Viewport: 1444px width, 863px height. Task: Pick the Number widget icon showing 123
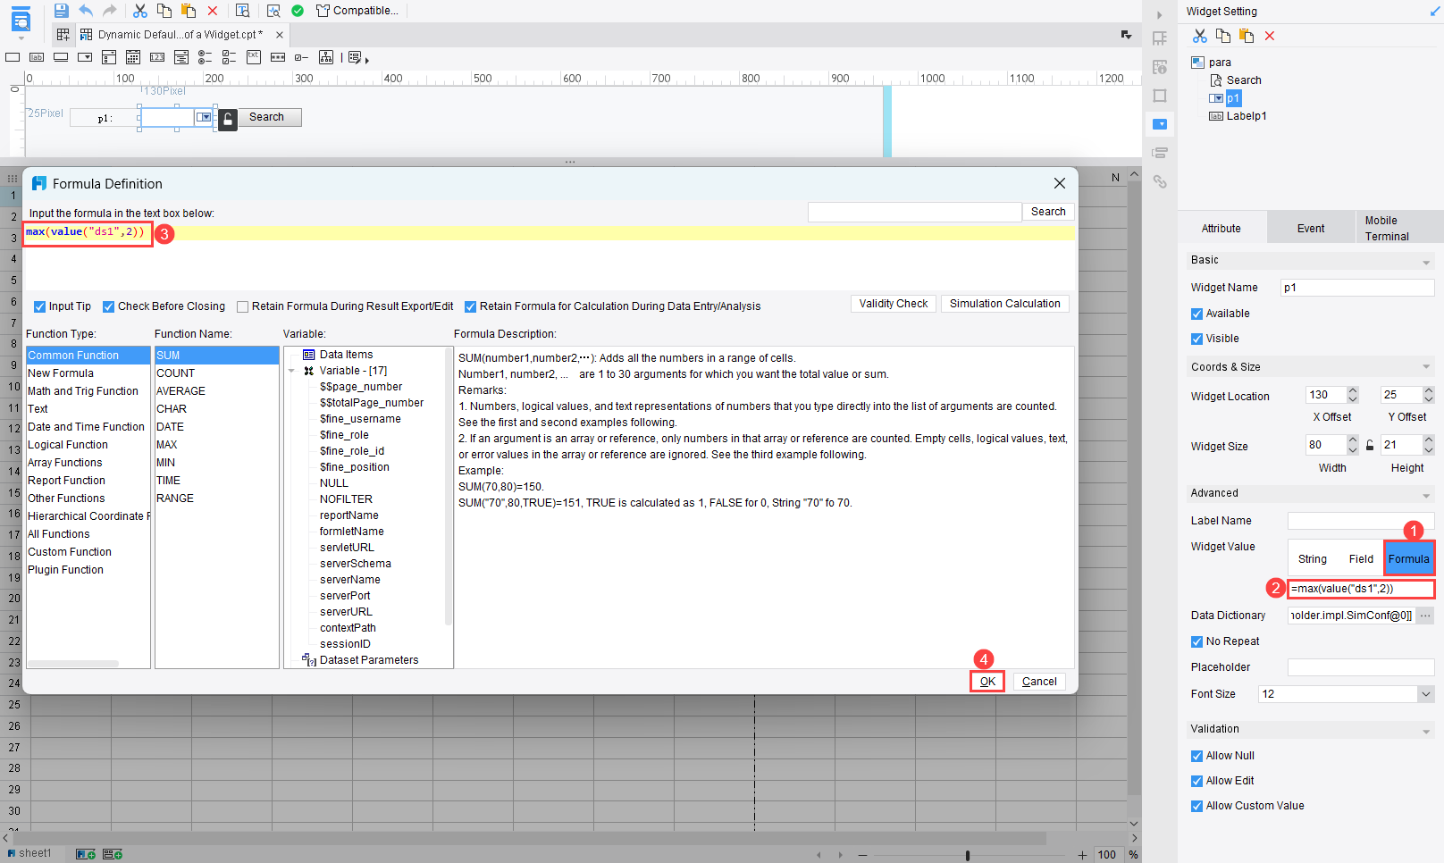click(157, 57)
